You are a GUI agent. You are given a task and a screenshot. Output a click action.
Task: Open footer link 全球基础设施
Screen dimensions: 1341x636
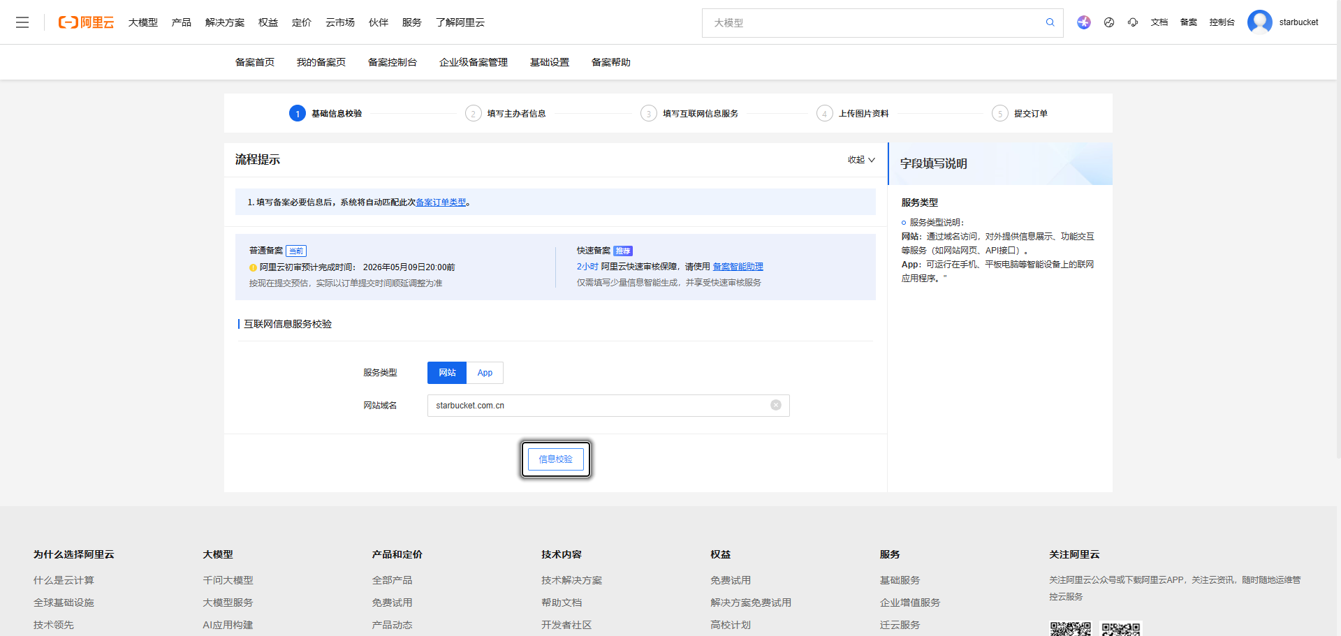tap(64, 602)
